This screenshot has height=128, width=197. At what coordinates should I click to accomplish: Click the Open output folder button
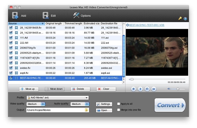pos(104,110)
